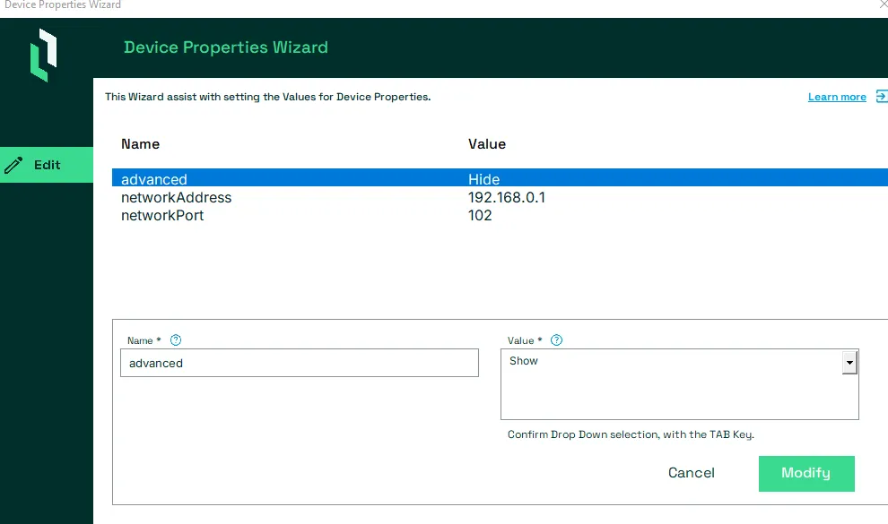Click the Show value in the dropdown
The image size is (888, 524).
[x=523, y=361]
